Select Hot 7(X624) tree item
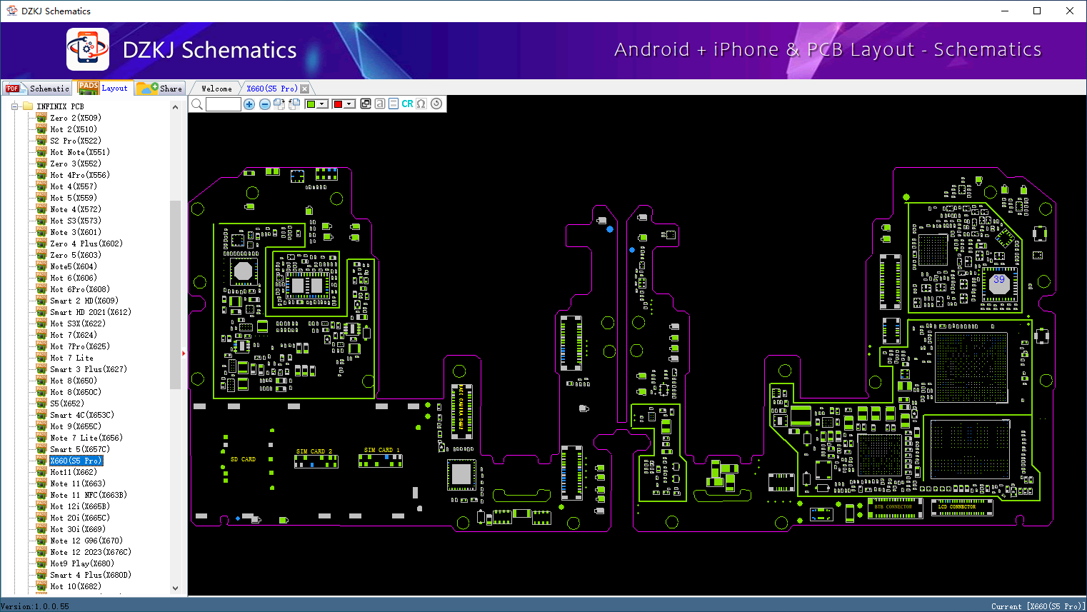The image size is (1087, 612). click(x=74, y=335)
